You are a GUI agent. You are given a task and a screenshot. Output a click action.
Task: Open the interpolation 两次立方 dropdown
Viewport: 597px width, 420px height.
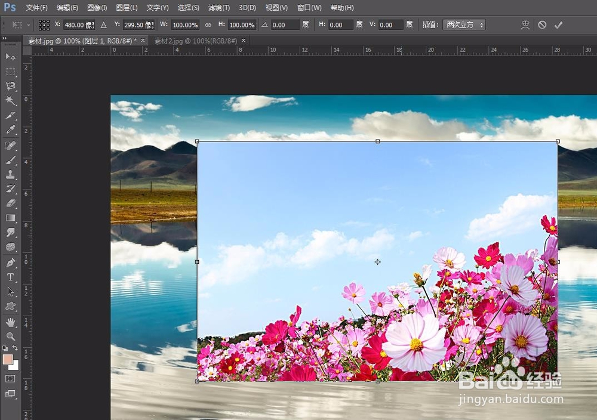[464, 24]
